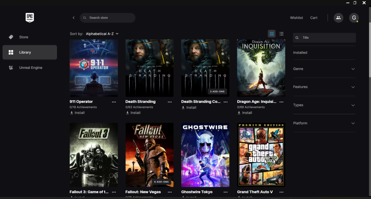Switch to grid view layout

click(271, 34)
